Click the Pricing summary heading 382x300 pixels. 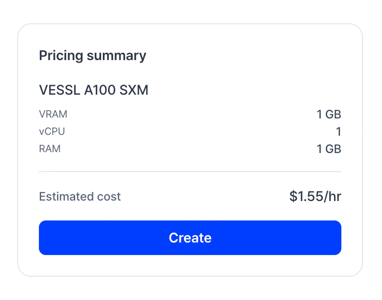(92, 55)
